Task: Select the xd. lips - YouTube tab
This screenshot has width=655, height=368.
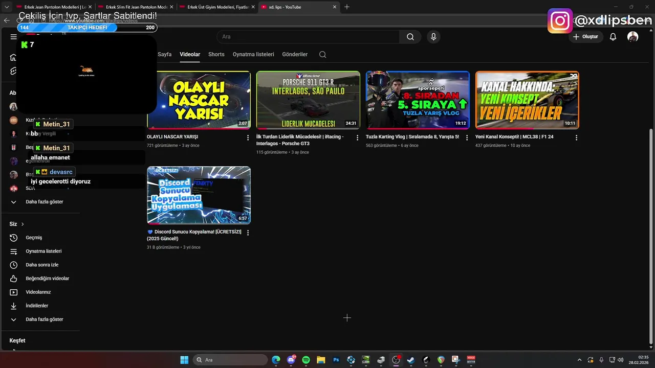Action: [299, 7]
